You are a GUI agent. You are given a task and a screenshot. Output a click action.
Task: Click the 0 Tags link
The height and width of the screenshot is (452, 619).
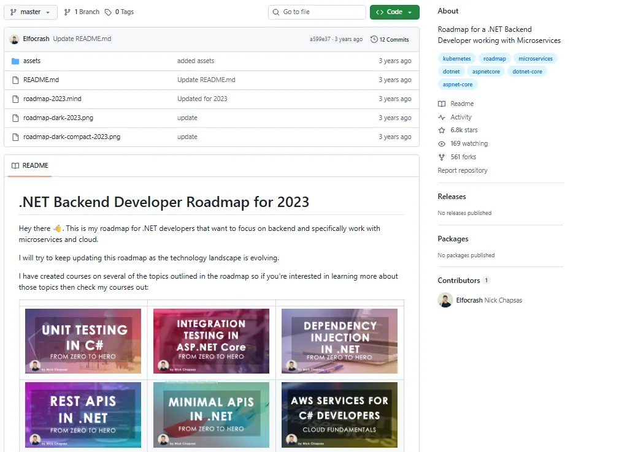pyautogui.click(x=125, y=12)
